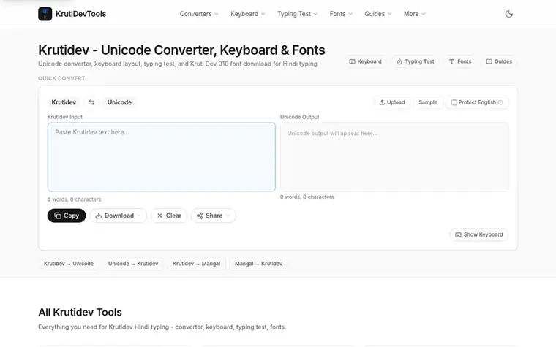Swap conversion direction arrows icon
The width and height of the screenshot is (556, 347).
tap(91, 102)
